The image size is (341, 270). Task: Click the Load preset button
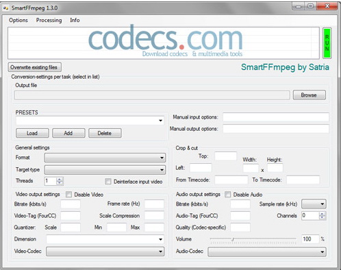[x=32, y=133]
